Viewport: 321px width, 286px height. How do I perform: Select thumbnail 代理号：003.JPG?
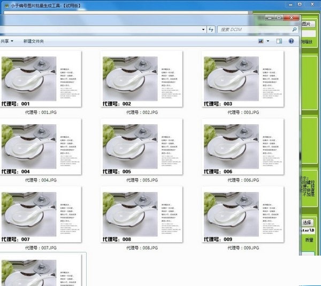[x=242, y=79]
